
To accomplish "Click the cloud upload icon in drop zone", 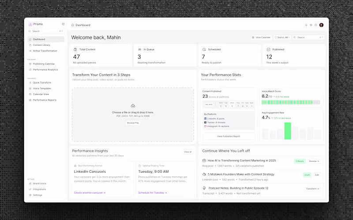I will [x=133, y=106].
